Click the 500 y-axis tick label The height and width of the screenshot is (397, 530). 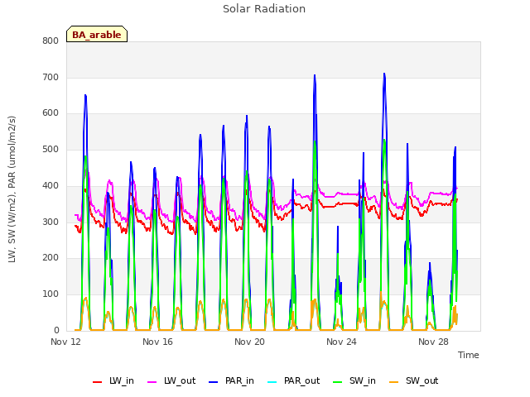pyautogui.click(x=51, y=149)
